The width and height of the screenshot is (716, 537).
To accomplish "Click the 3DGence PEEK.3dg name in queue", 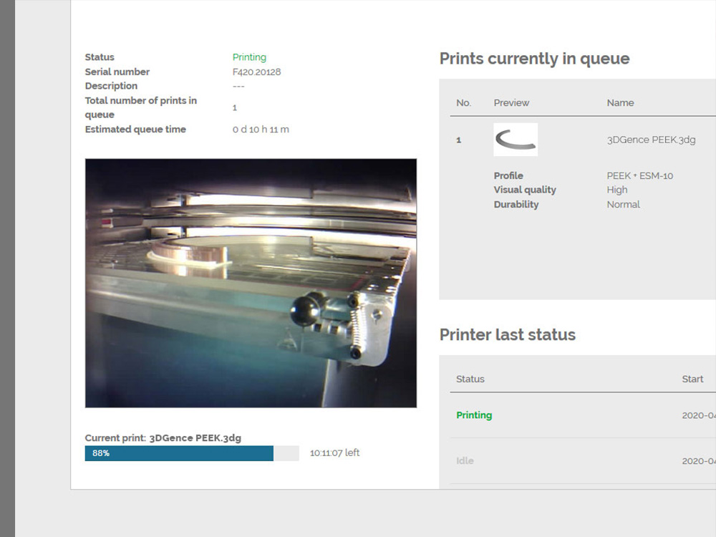I will click(x=651, y=140).
